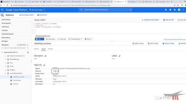Switch to the Schema tab
Viewport: 186px width, 104px height.
(36, 49)
